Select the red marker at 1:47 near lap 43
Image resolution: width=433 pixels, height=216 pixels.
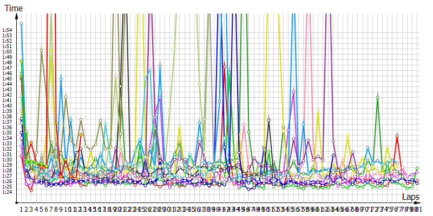coord(224,65)
